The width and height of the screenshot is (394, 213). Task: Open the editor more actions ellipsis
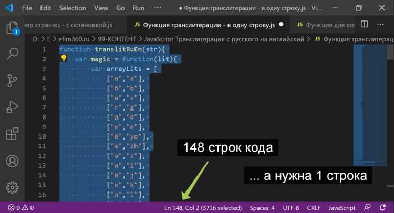(380, 24)
